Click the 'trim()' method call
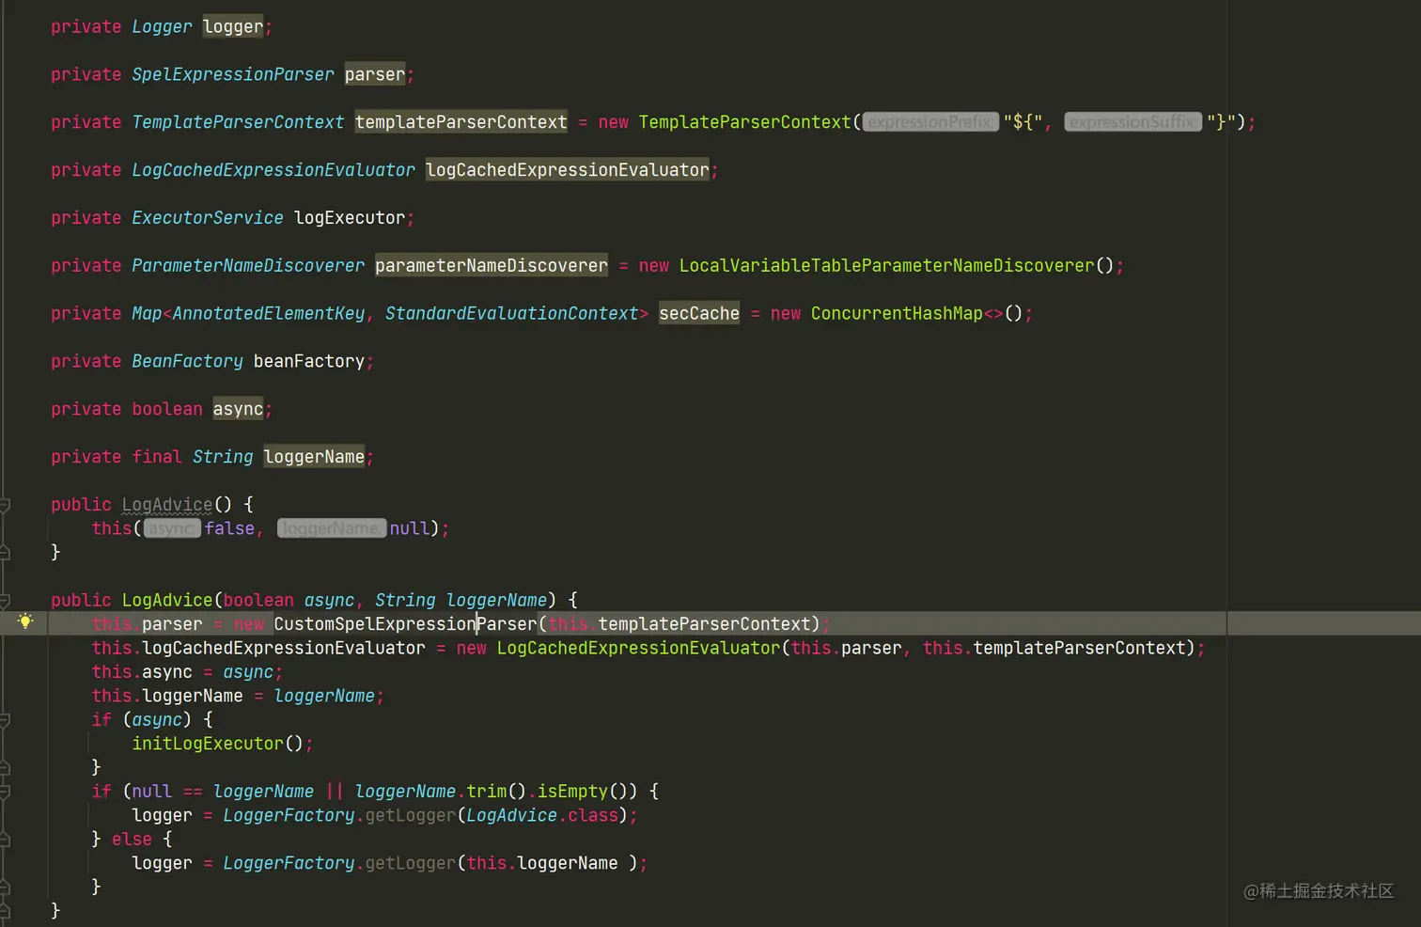 (x=496, y=792)
